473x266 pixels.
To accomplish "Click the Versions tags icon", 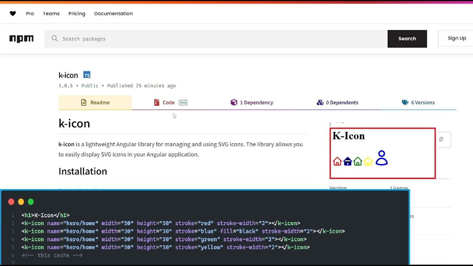I will pyautogui.click(x=405, y=102).
